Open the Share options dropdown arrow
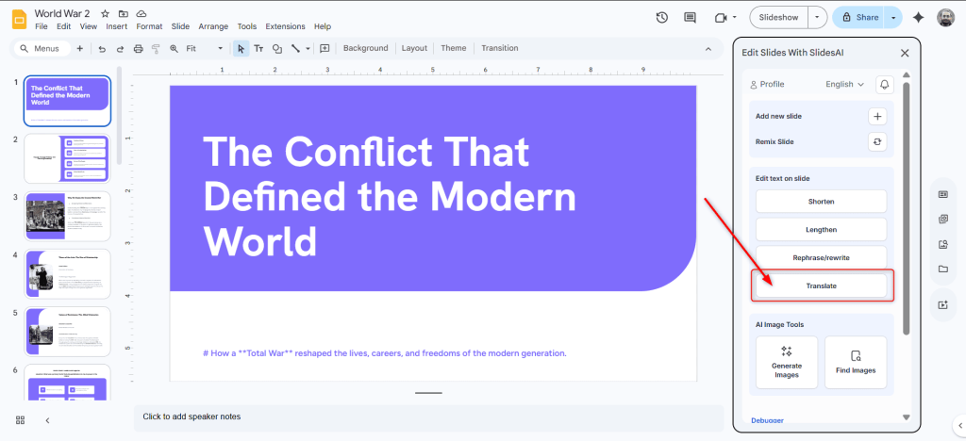The width and height of the screenshot is (966, 441). click(893, 17)
